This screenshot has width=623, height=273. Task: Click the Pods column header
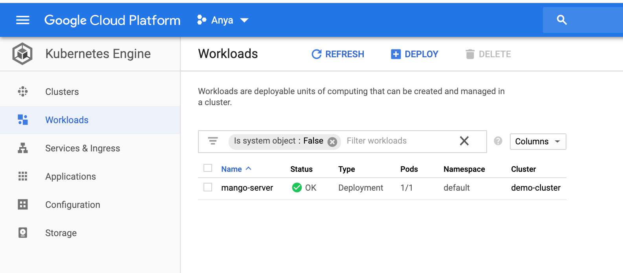pyautogui.click(x=409, y=169)
